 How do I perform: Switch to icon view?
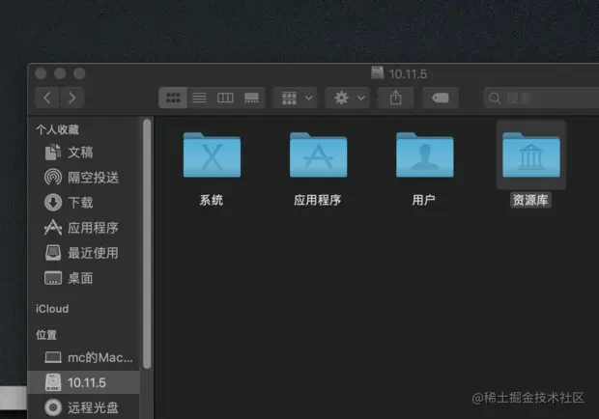click(173, 98)
